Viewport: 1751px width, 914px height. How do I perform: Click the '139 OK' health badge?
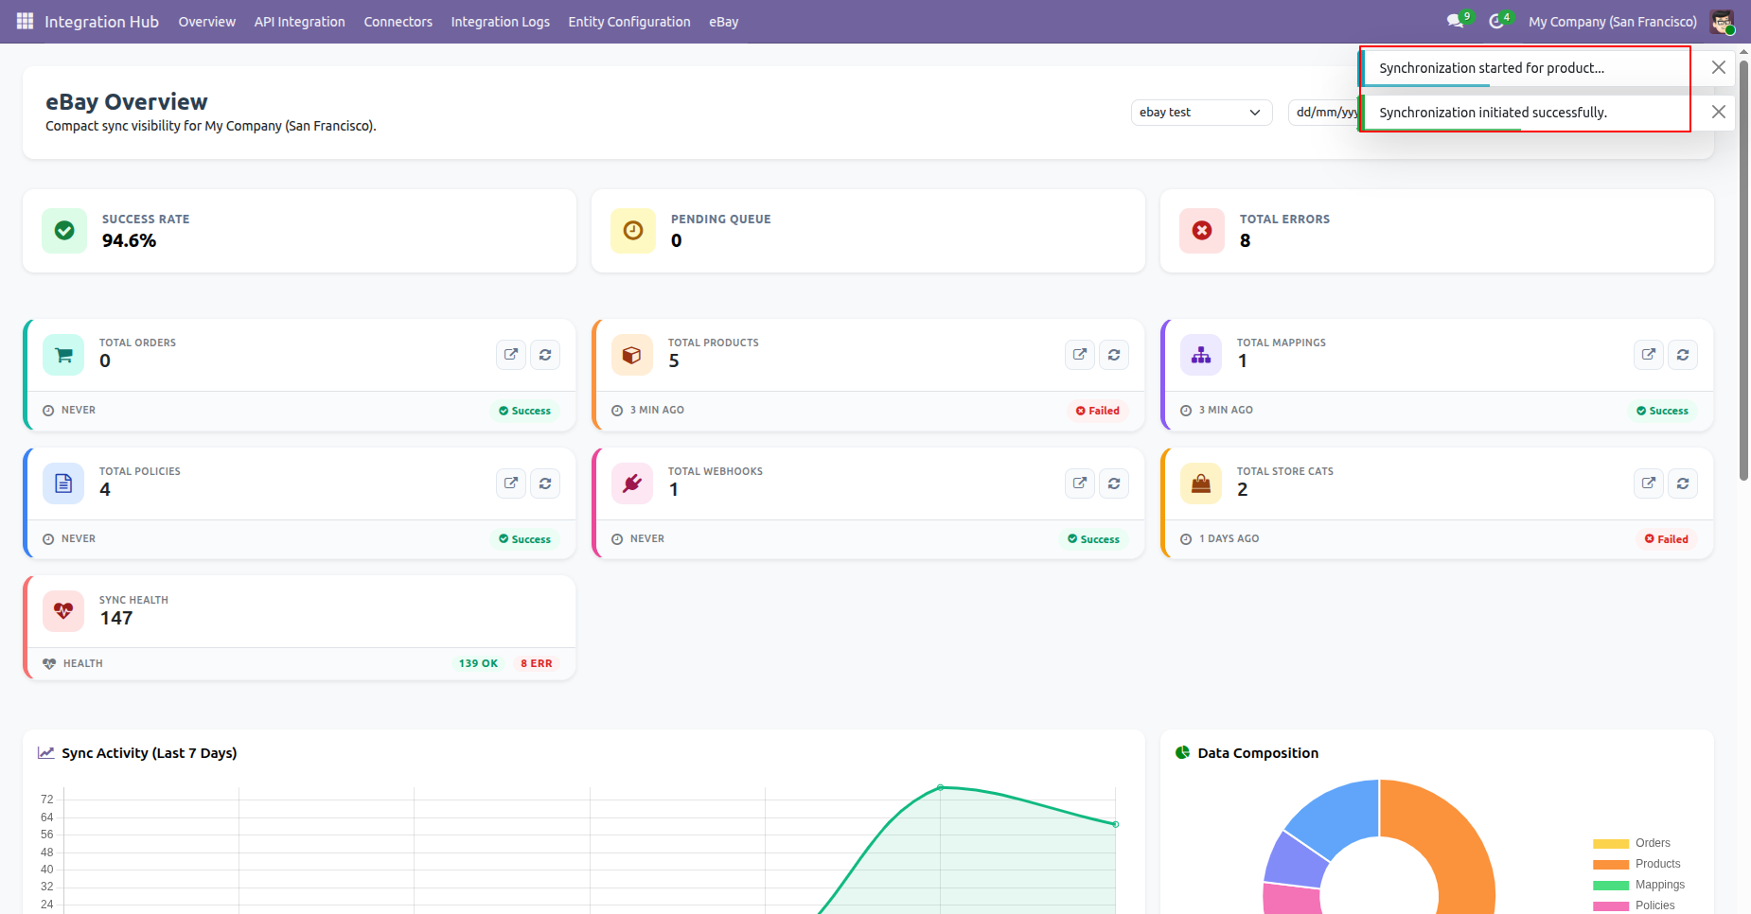click(478, 663)
